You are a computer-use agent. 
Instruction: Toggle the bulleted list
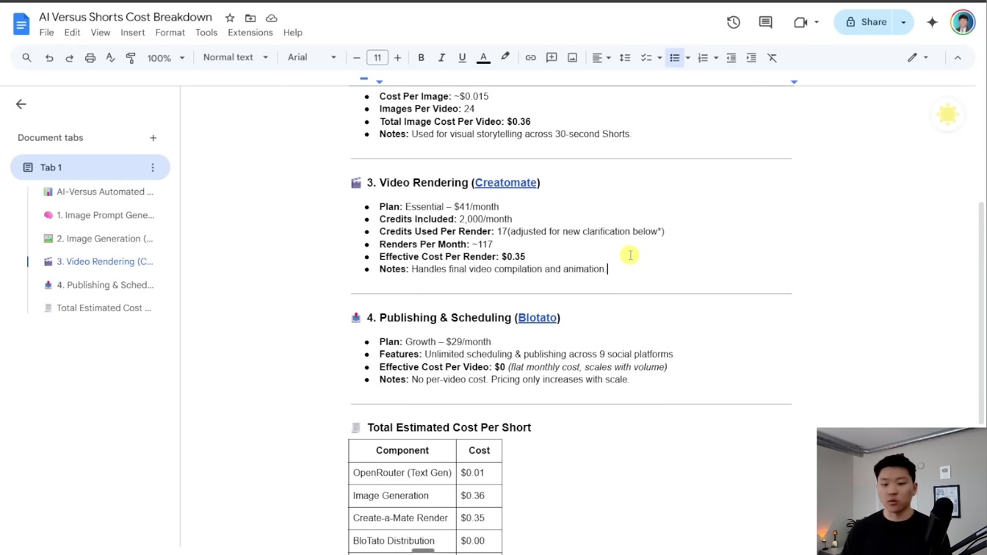tap(674, 57)
